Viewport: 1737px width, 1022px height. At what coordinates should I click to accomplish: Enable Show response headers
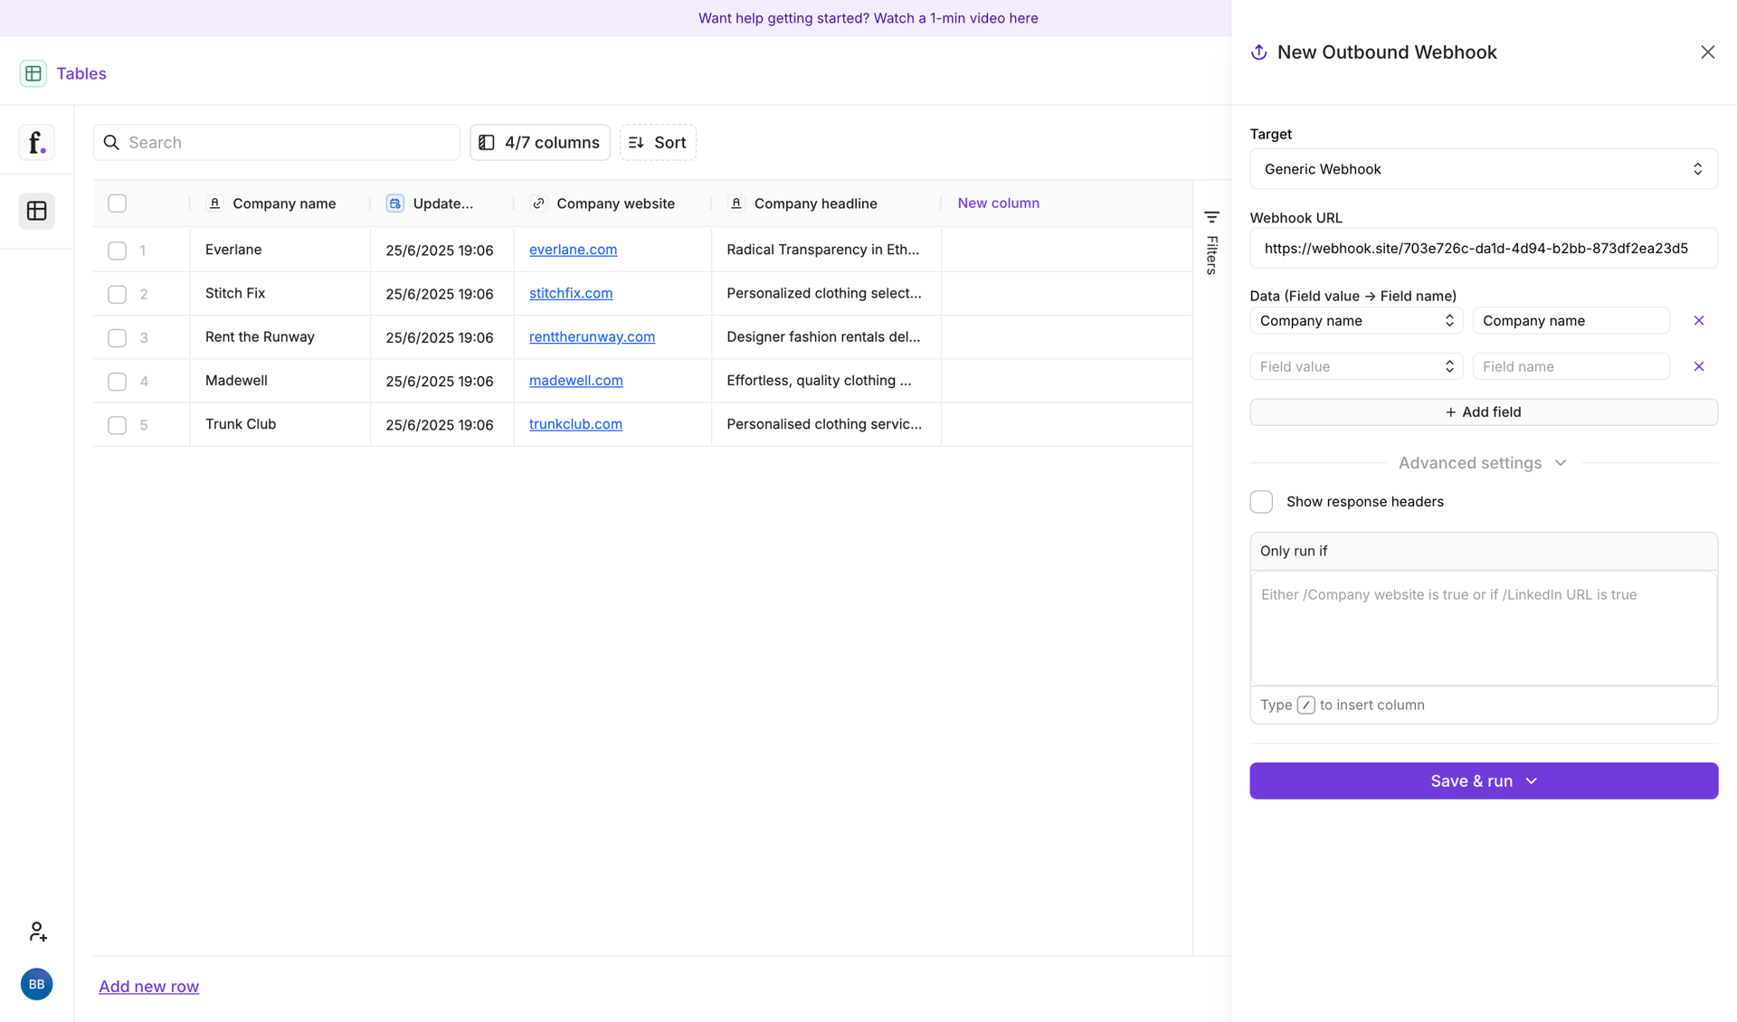pos(1261,501)
